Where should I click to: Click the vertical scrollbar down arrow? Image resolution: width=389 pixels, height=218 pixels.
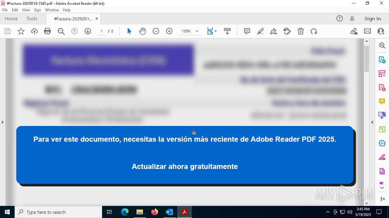click(367, 203)
